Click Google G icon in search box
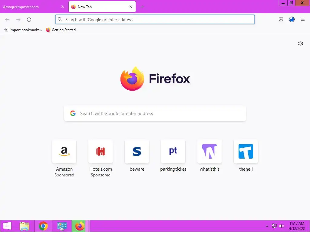Image resolution: width=310 pixels, height=232 pixels. click(x=73, y=113)
